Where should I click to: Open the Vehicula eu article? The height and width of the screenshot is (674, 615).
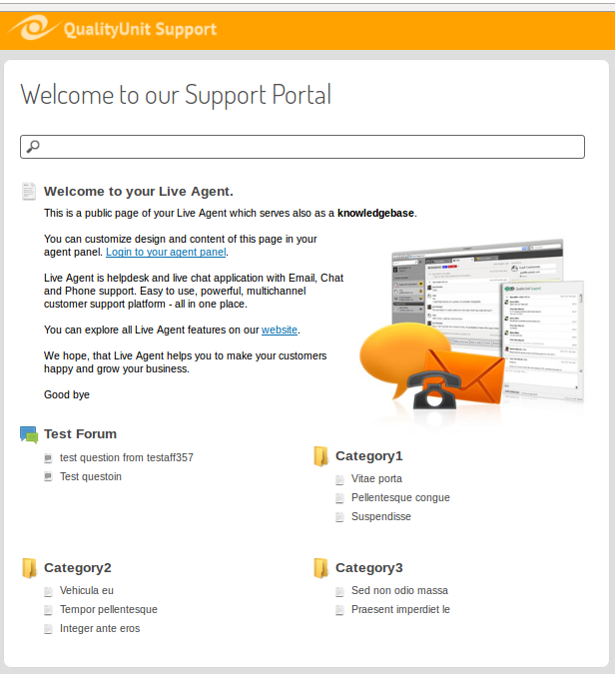pos(87,590)
